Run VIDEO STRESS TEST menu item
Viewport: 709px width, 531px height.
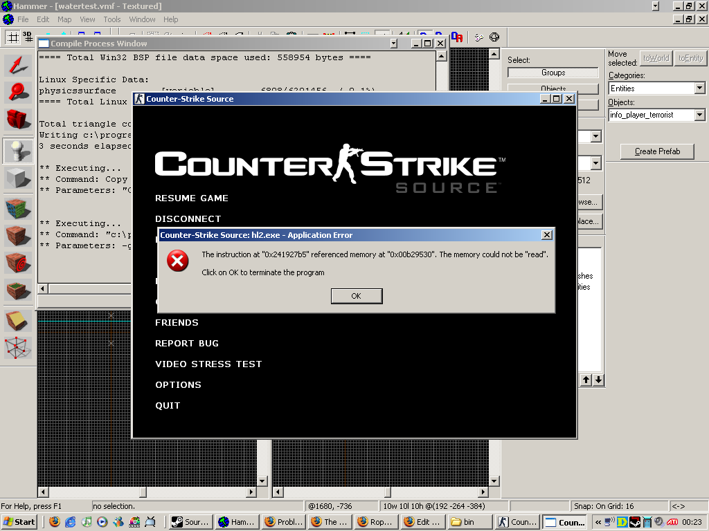[208, 364]
